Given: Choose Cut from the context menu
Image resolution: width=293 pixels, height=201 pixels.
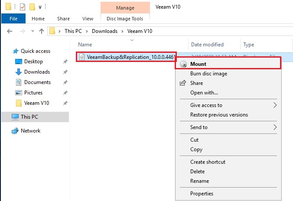Looking at the screenshot, I should coord(194,140).
